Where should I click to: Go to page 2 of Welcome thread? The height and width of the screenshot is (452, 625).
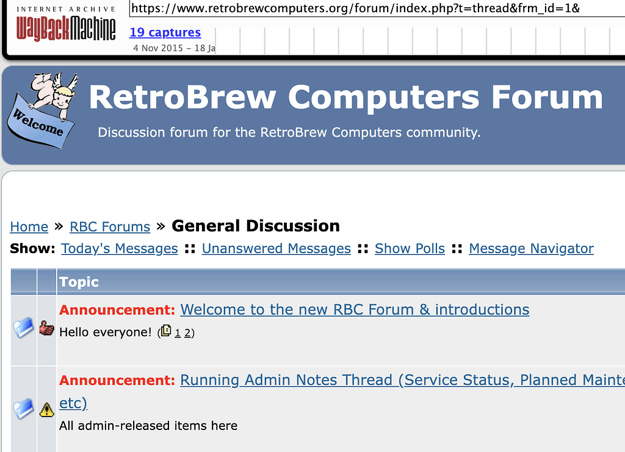click(187, 332)
